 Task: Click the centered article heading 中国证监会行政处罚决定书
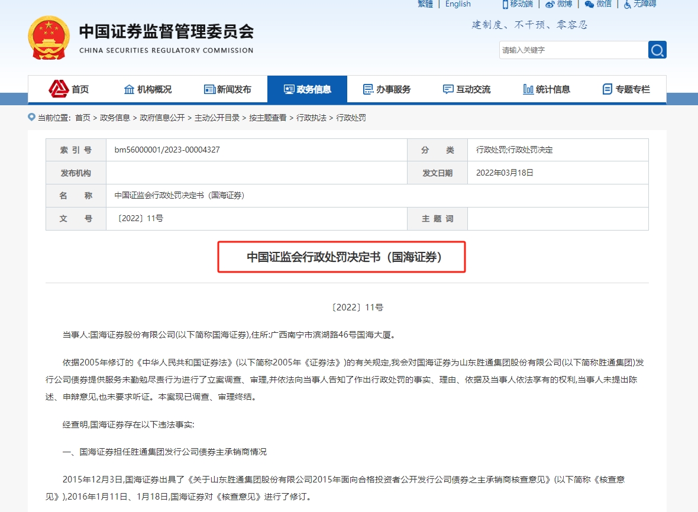344,257
